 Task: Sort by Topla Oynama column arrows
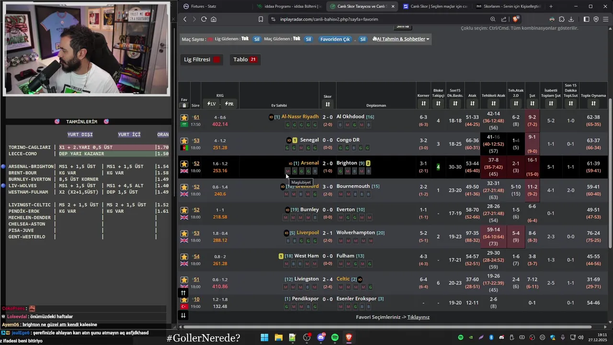(593, 103)
